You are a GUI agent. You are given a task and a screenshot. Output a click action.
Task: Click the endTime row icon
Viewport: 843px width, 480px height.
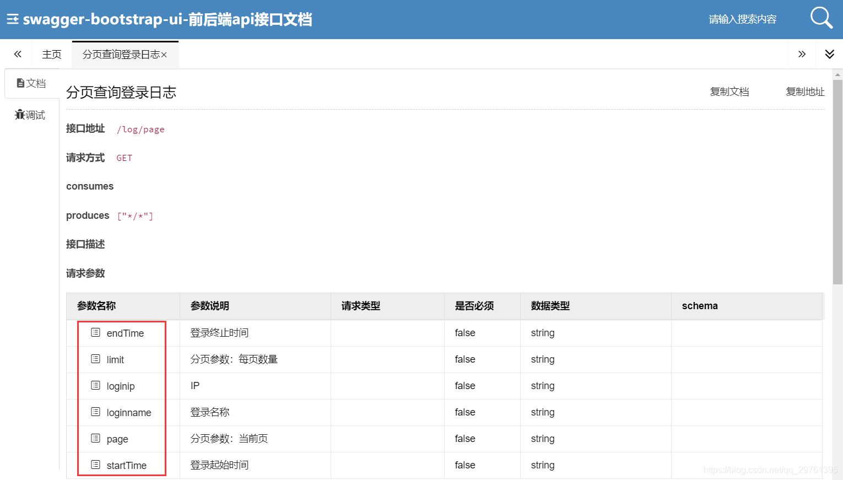click(95, 332)
